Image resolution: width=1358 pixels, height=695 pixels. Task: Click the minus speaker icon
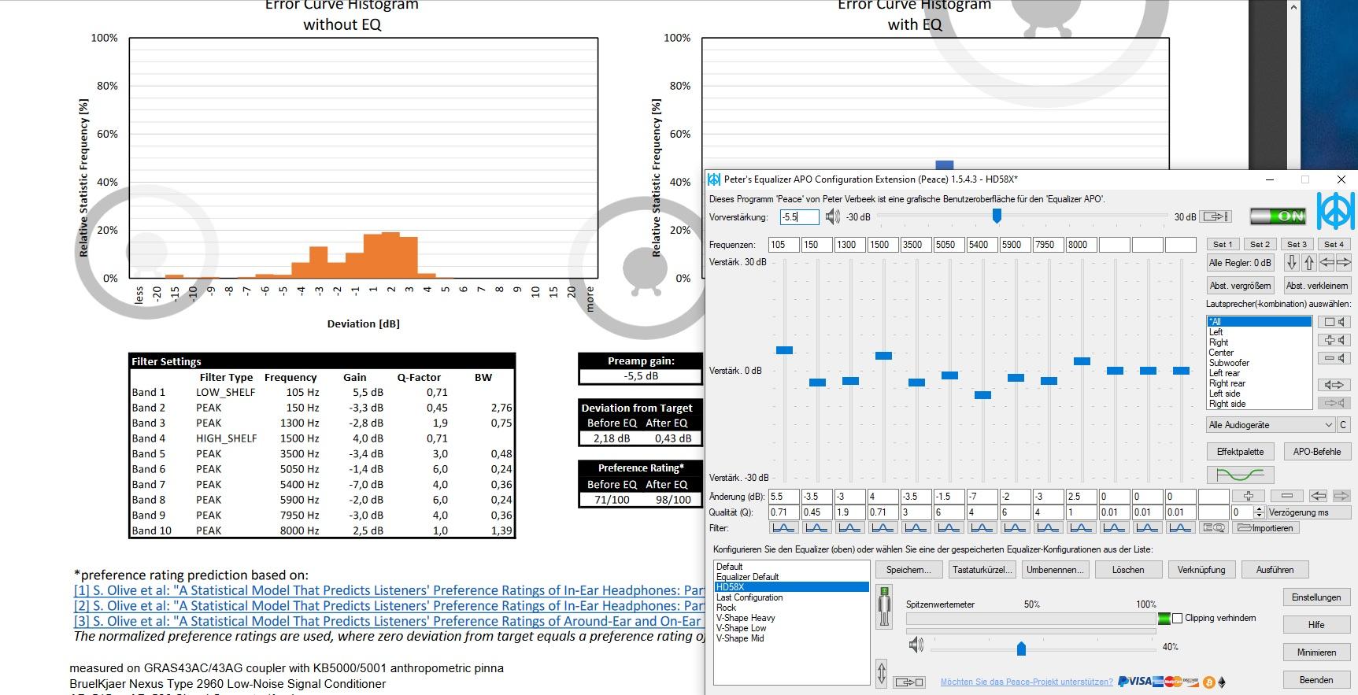(1334, 358)
